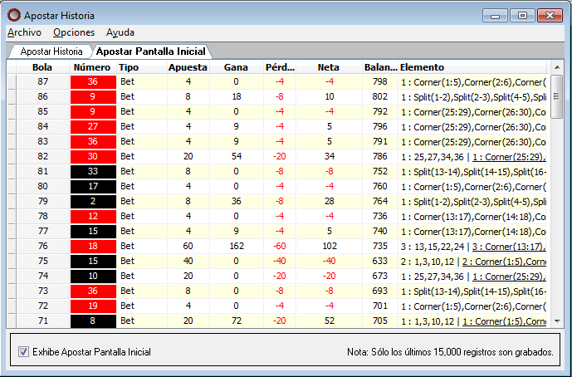This screenshot has width=572, height=377.
Task: Click the vertical scrollbar thumb
Action: click(x=557, y=96)
